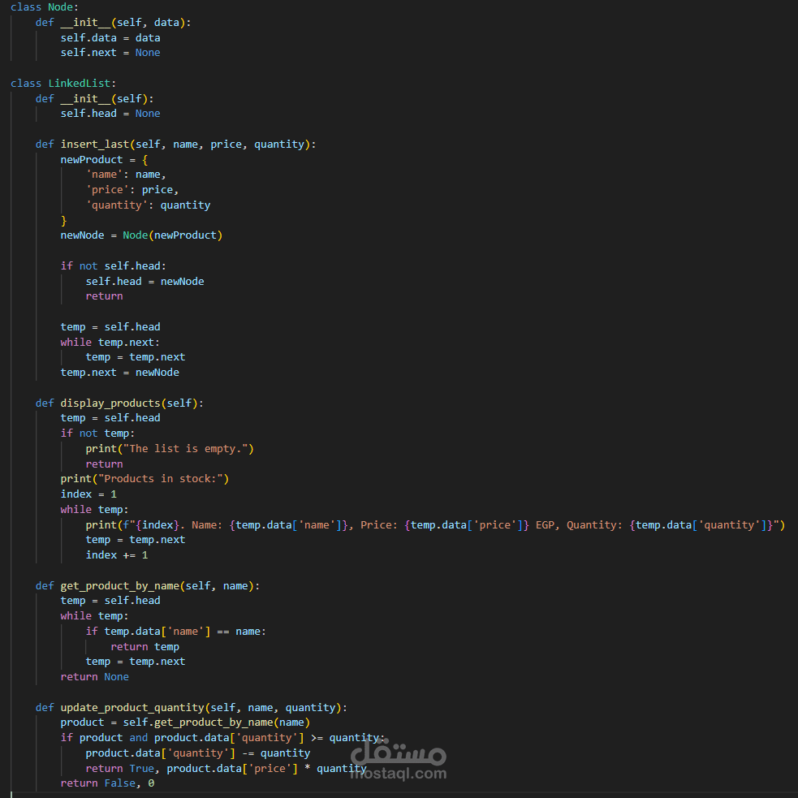
Task: Click the 'return None' line
Action: (95, 676)
